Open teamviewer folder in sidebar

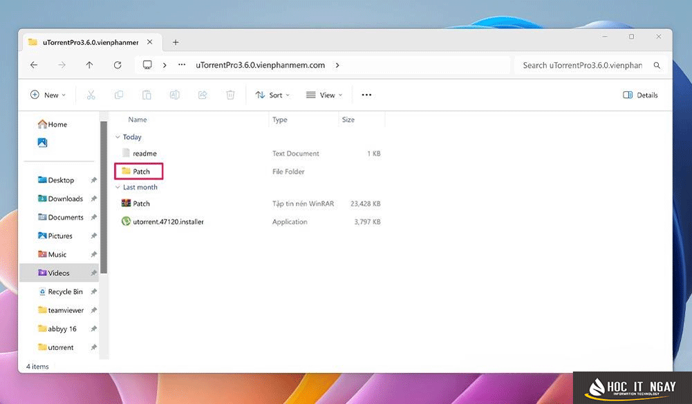[61, 310]
